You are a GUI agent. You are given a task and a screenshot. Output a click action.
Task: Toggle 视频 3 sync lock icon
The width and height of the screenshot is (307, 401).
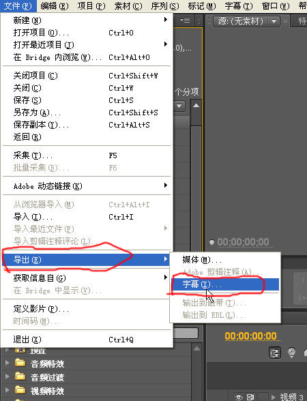click(x=250, y=397)
